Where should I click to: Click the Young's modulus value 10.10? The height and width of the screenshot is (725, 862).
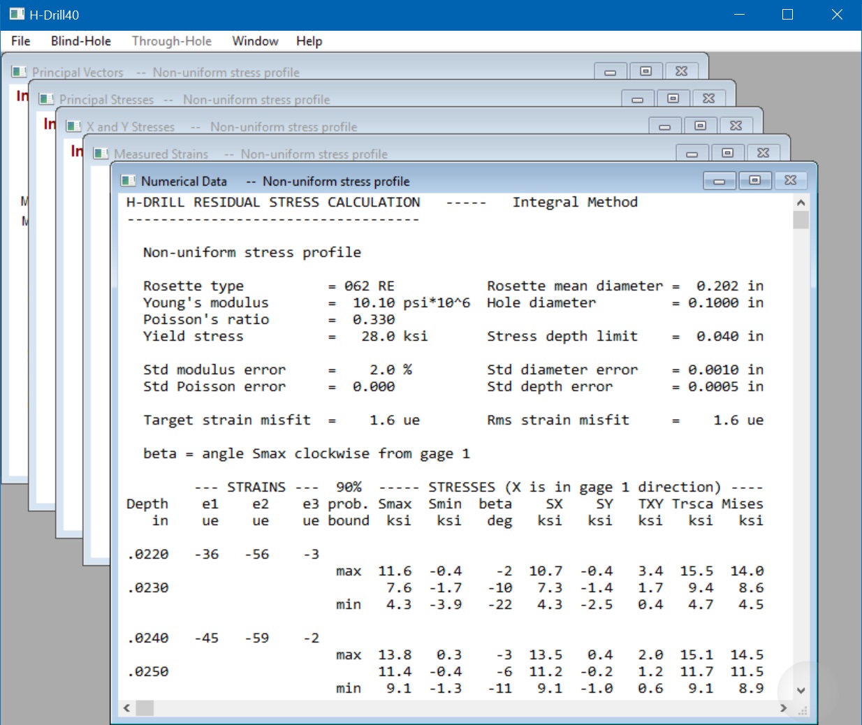click(x=374, y=302)
